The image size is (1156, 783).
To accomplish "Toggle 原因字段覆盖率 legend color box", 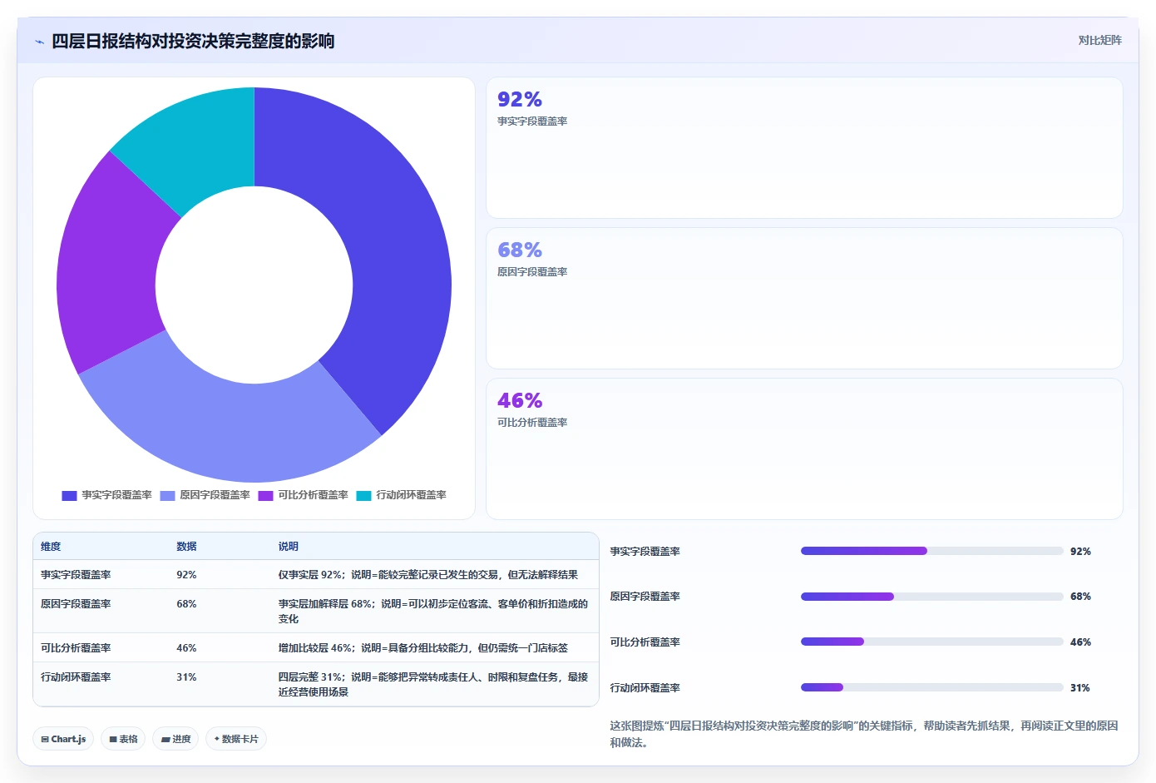I will pyautogui.click(x=167, y=495).
